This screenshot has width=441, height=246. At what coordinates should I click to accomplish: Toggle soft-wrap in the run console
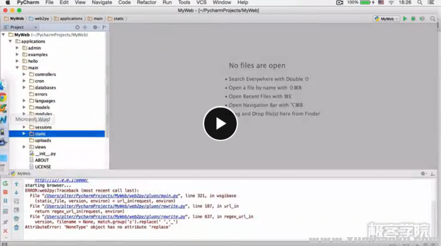pos(16,201)
